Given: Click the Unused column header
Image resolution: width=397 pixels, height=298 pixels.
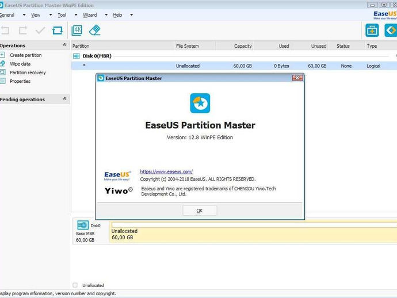Looking at the screenshot, I should click(310, 46).
